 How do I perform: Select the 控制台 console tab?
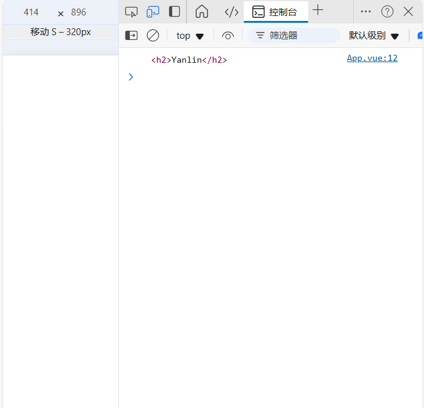click(x=275, y=12)
